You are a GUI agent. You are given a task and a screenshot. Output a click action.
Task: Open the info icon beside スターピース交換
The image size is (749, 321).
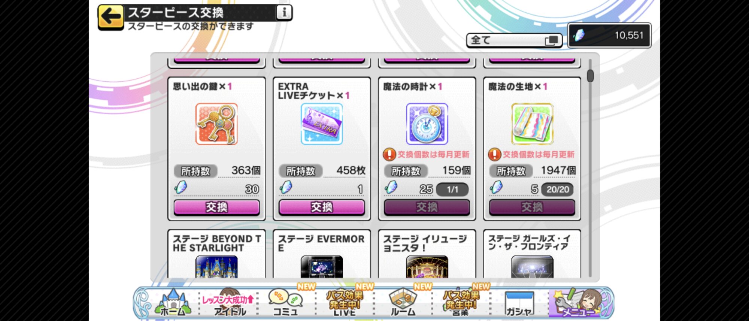coord(284,12)
